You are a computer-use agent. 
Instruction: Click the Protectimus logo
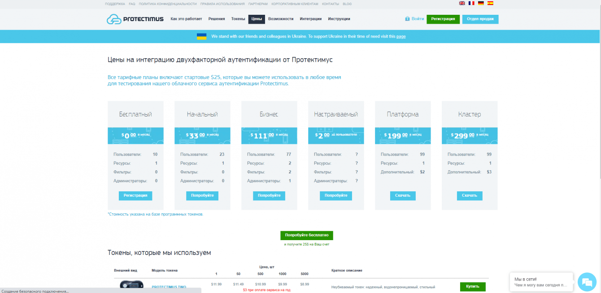coord(135,19)
